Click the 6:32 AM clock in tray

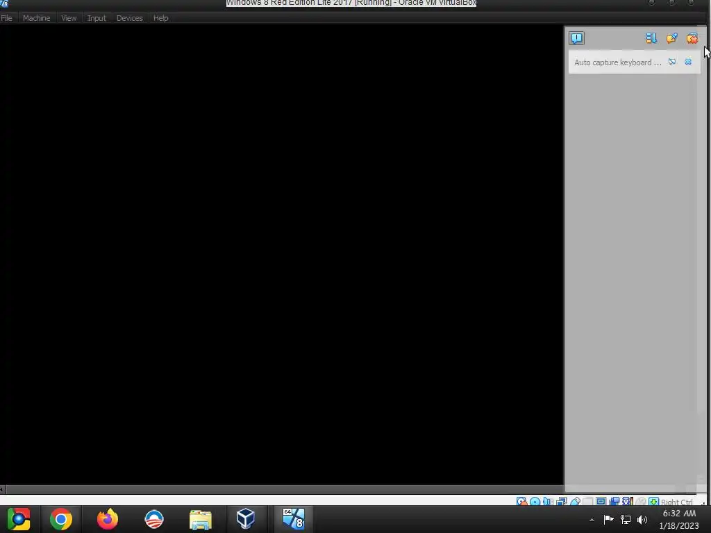[x=679, y=514]
